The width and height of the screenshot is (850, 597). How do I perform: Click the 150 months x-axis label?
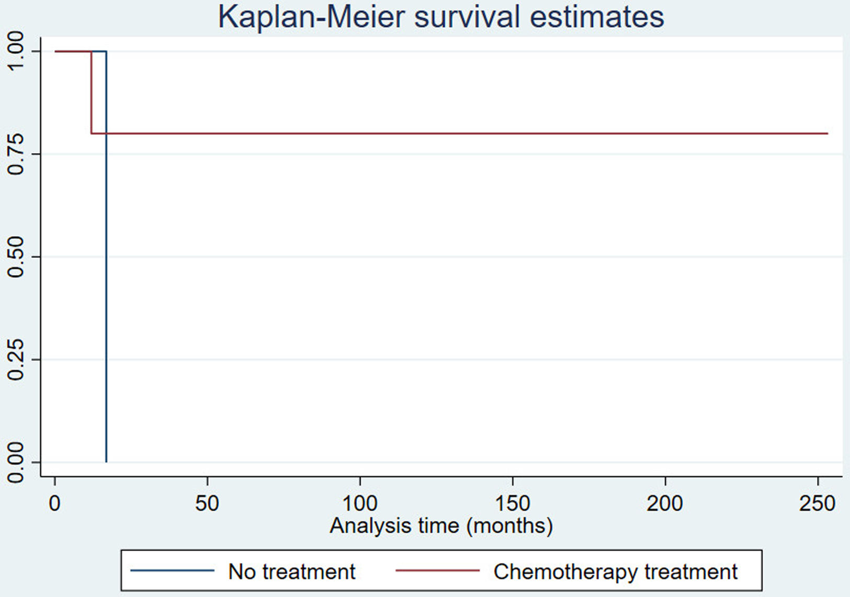point(513,503)
